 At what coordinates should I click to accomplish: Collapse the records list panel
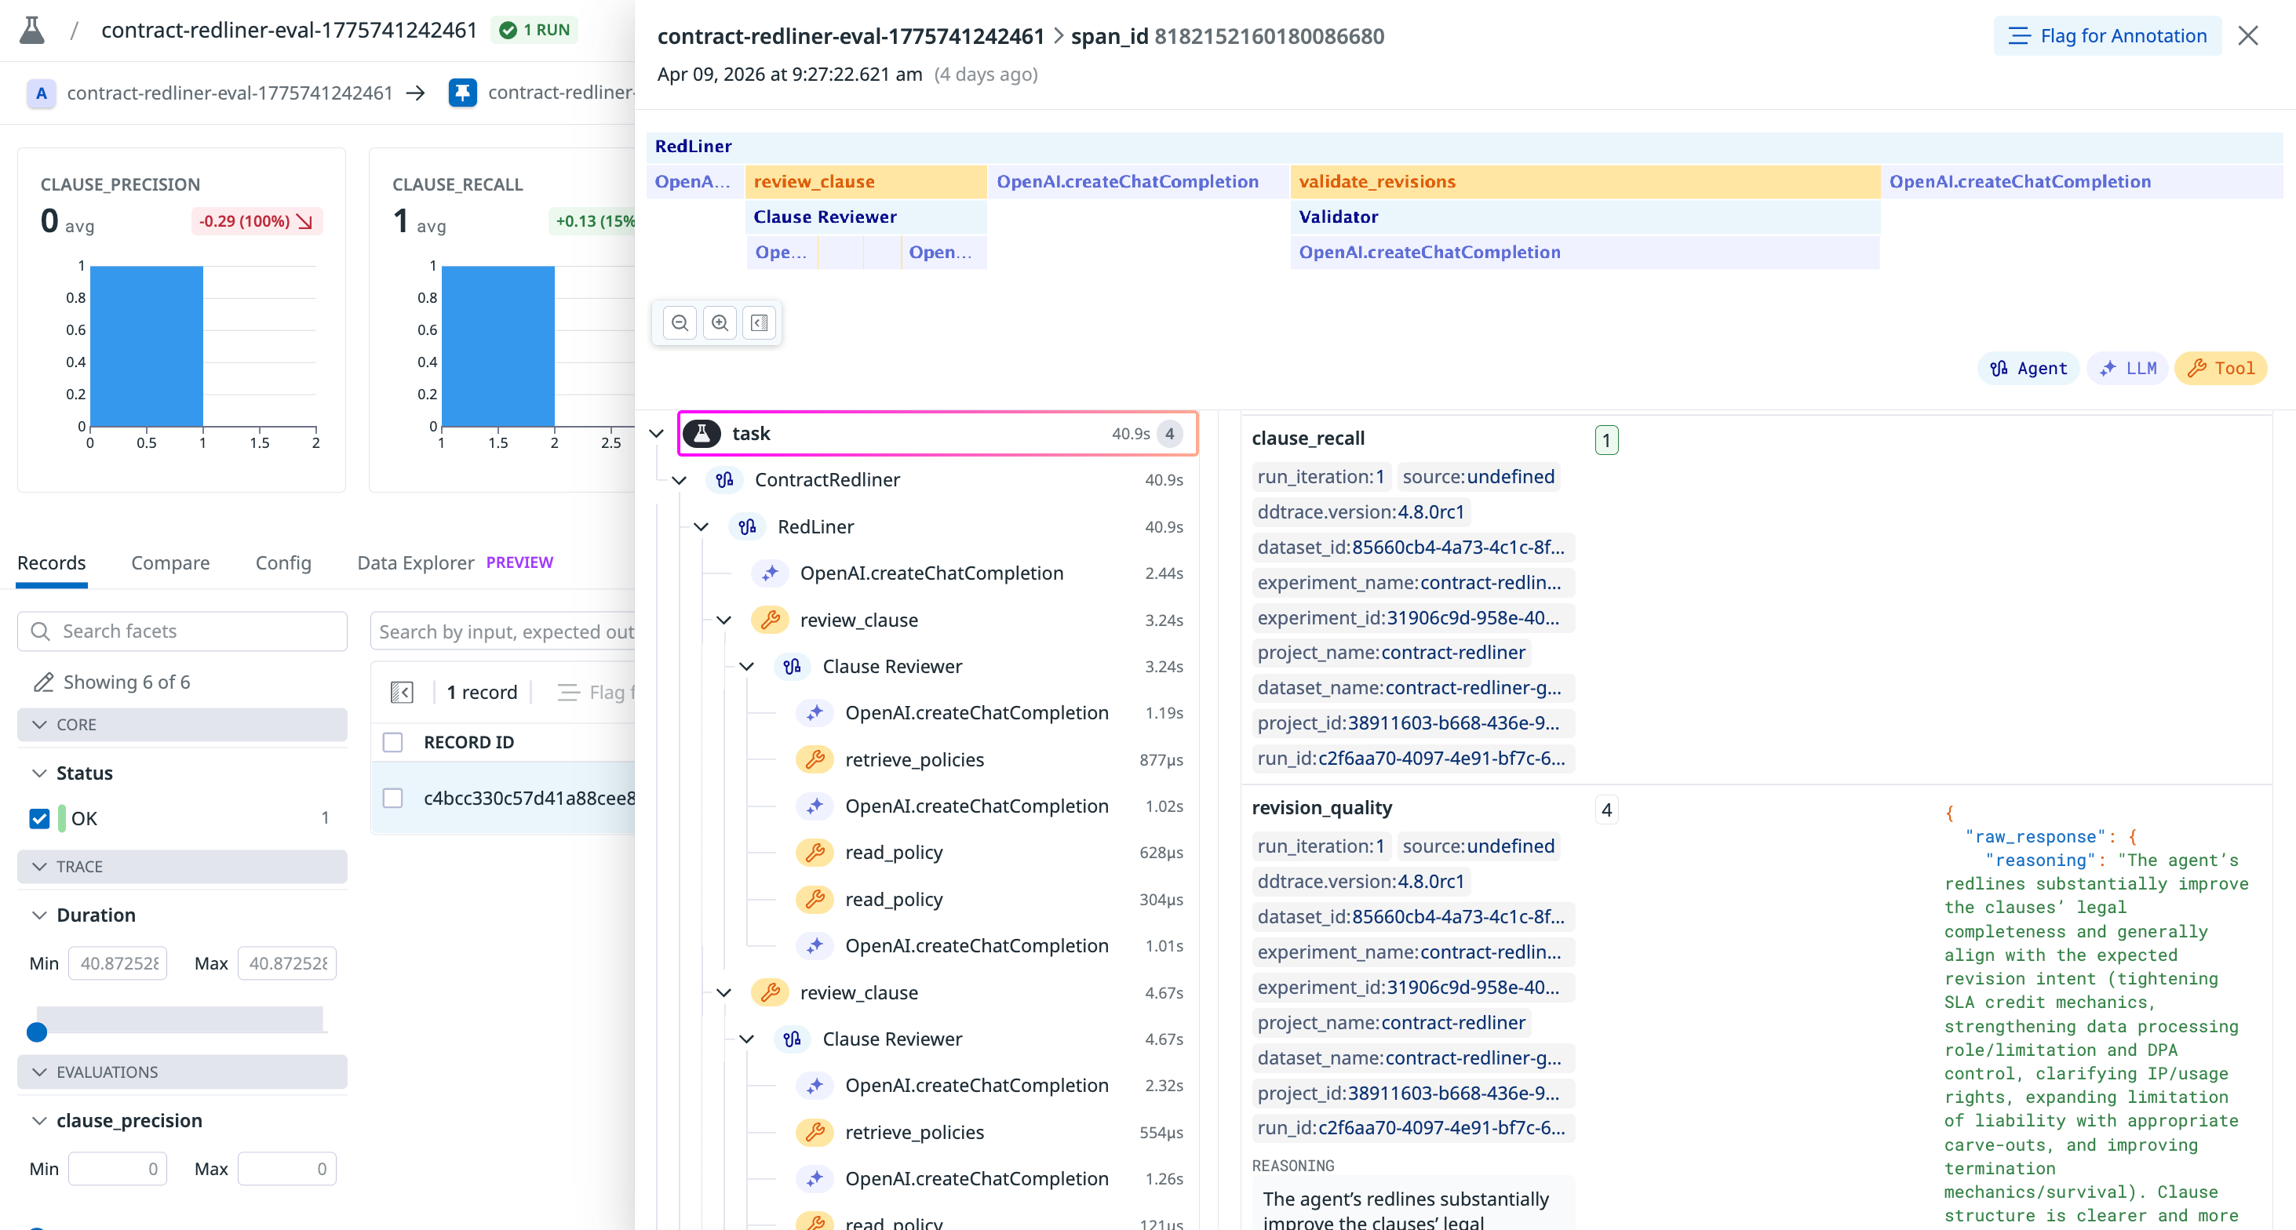tap(403, 692)
